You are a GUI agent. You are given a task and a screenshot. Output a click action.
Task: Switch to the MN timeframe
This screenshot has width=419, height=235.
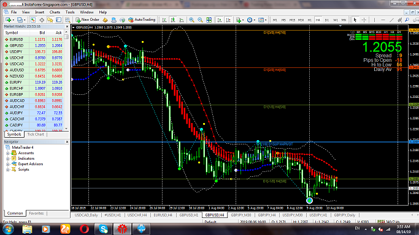coord(344,20)
